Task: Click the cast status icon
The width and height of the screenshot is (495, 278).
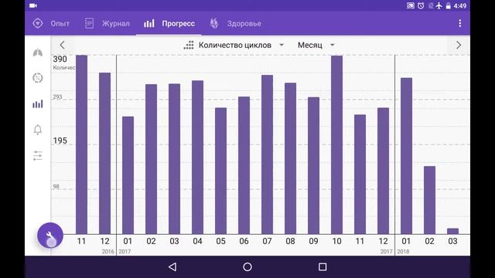Action: 411,5
